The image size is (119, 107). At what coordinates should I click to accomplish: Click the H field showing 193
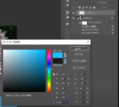(x=63, y=74)
